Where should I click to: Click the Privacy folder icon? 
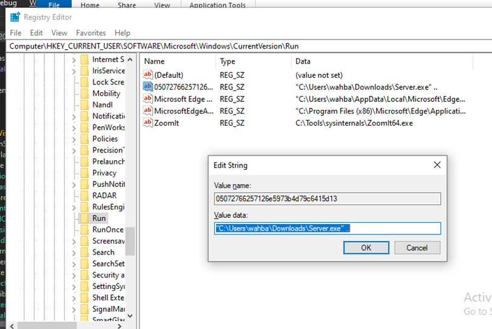(84, 172)
